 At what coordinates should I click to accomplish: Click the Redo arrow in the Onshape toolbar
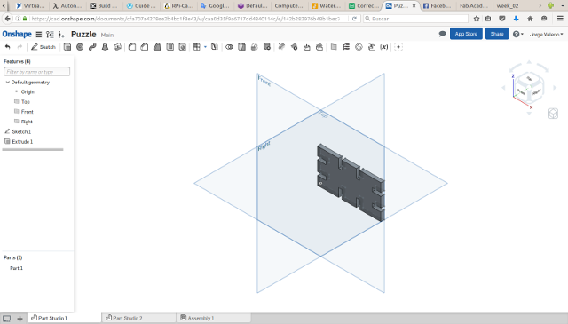click(20, 47)
